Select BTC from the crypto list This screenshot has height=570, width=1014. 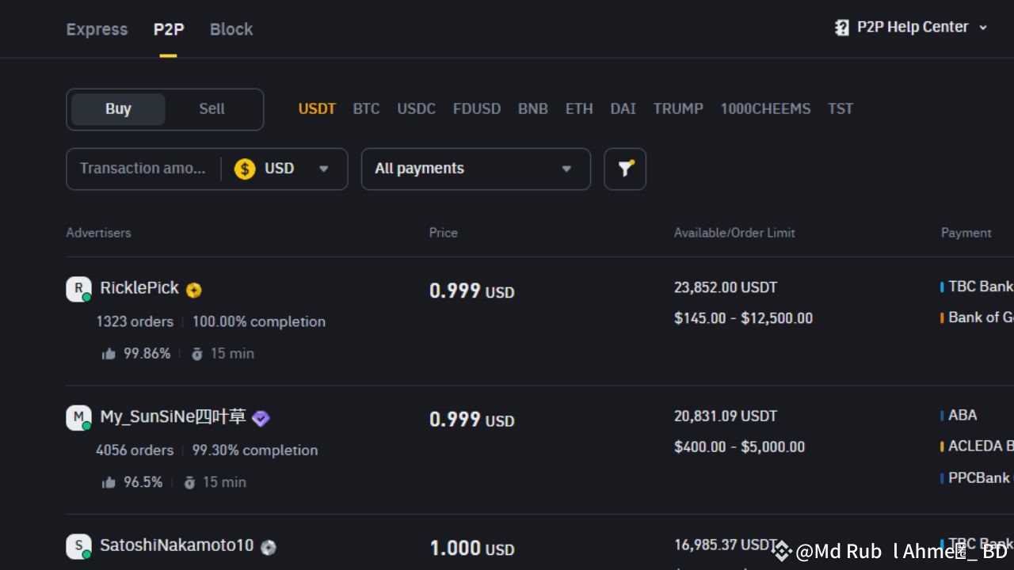pyautogui.click(x=366, y=109)
